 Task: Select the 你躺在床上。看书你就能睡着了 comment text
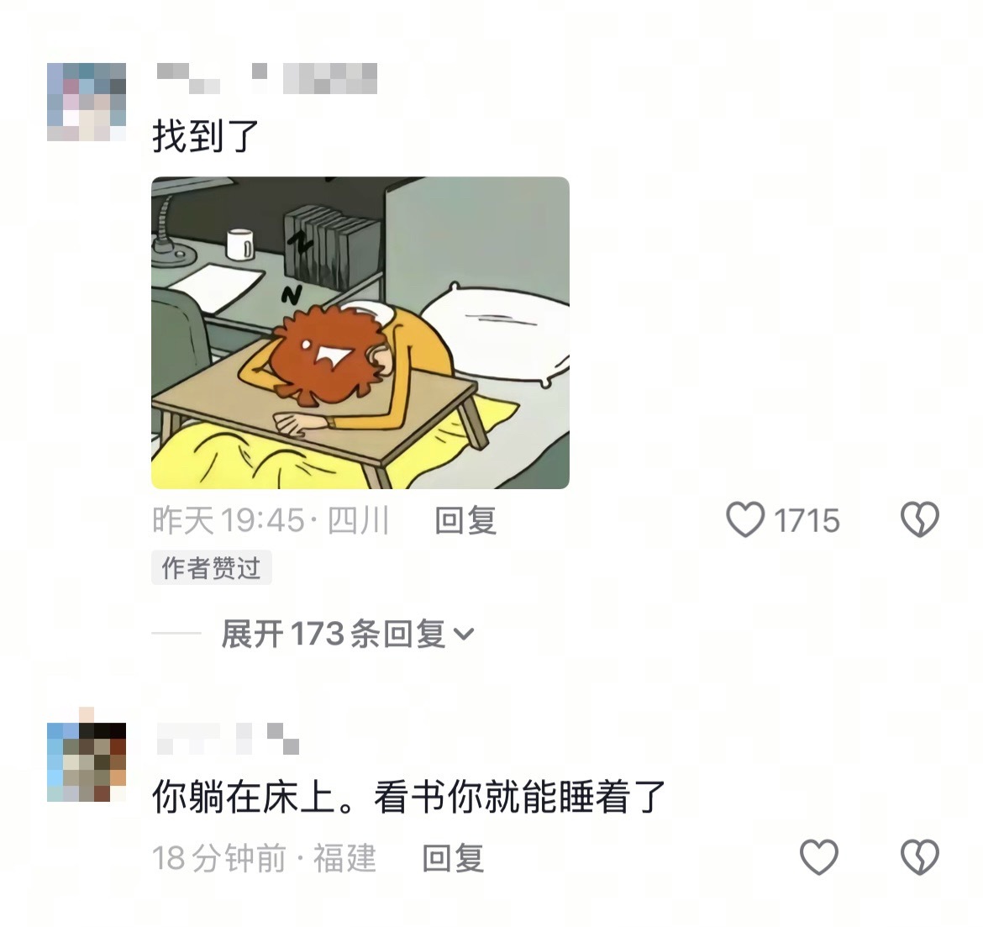(409, 797)
